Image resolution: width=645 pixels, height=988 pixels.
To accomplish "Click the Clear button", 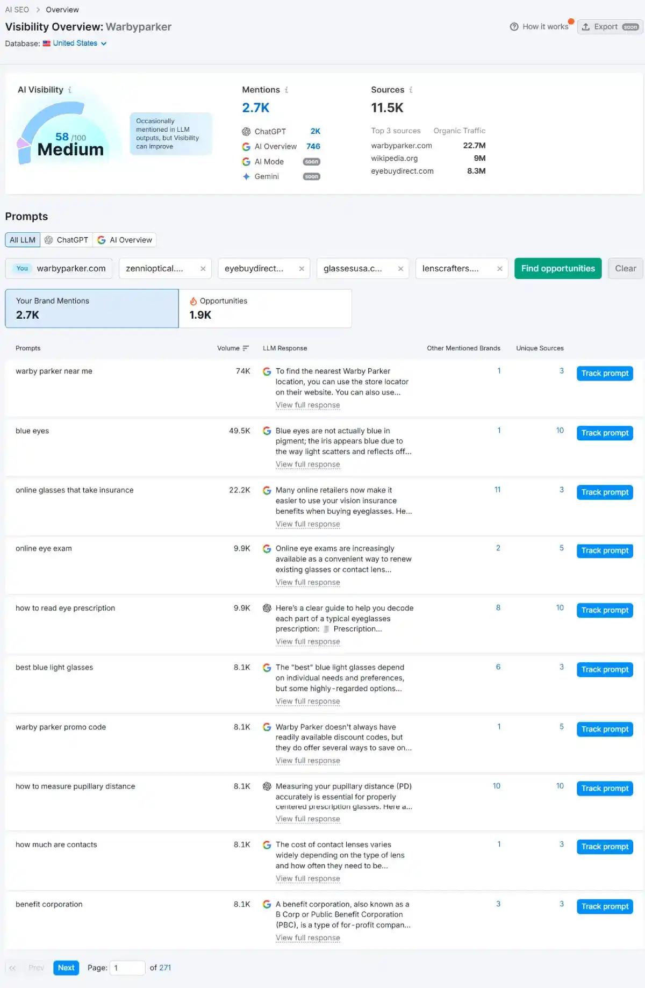I will 626,269.
